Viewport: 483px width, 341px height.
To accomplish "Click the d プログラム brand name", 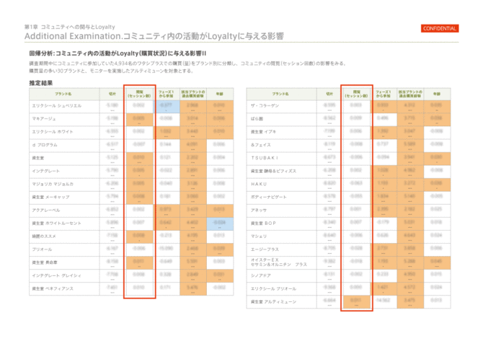I will tap(45, 145).
